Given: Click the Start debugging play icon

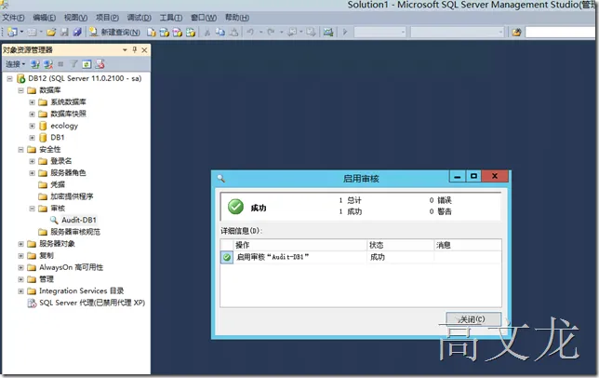Looking at the screenshot, I should [x=345, y=32].
